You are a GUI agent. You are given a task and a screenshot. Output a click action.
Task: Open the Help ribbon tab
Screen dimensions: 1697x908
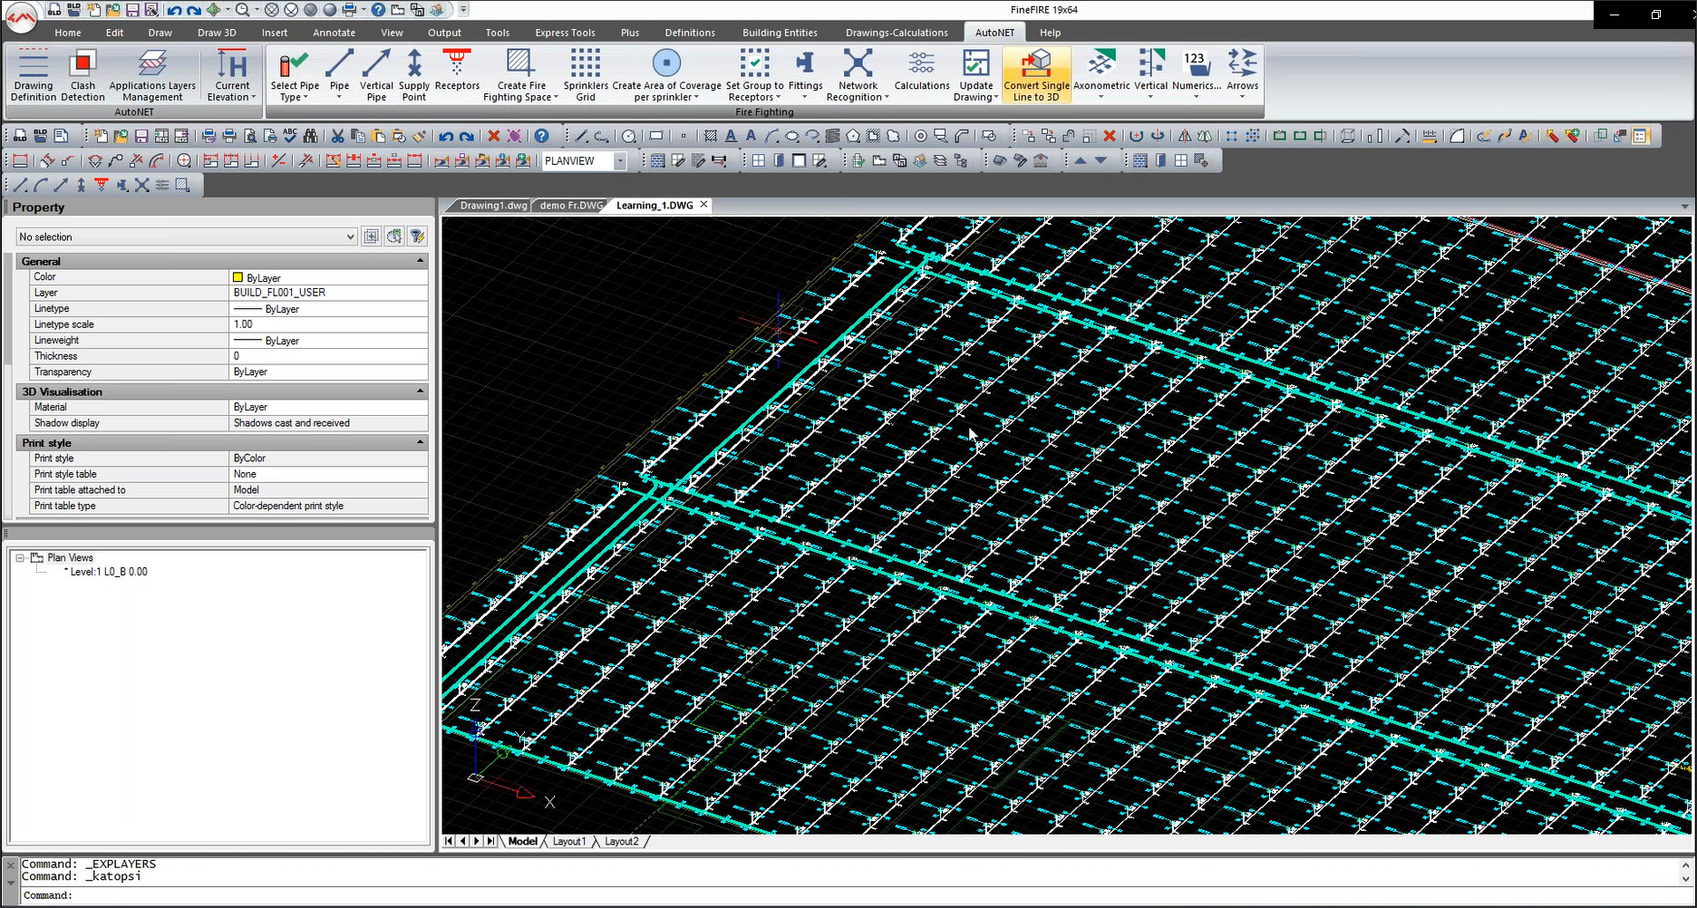[1050, 33]
